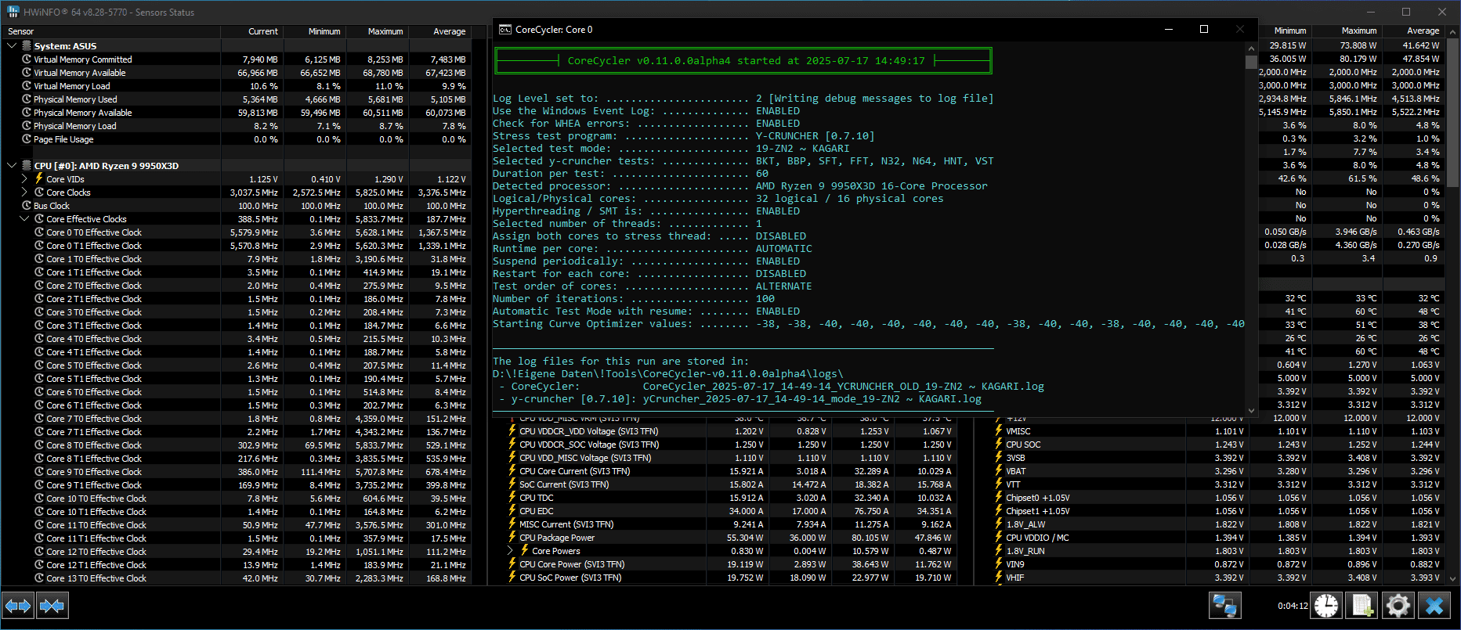Viewport: 1461px width, 630px height.
Task: Click HWiNFO right panel scrollbar down arrow
Action: 1453,578
